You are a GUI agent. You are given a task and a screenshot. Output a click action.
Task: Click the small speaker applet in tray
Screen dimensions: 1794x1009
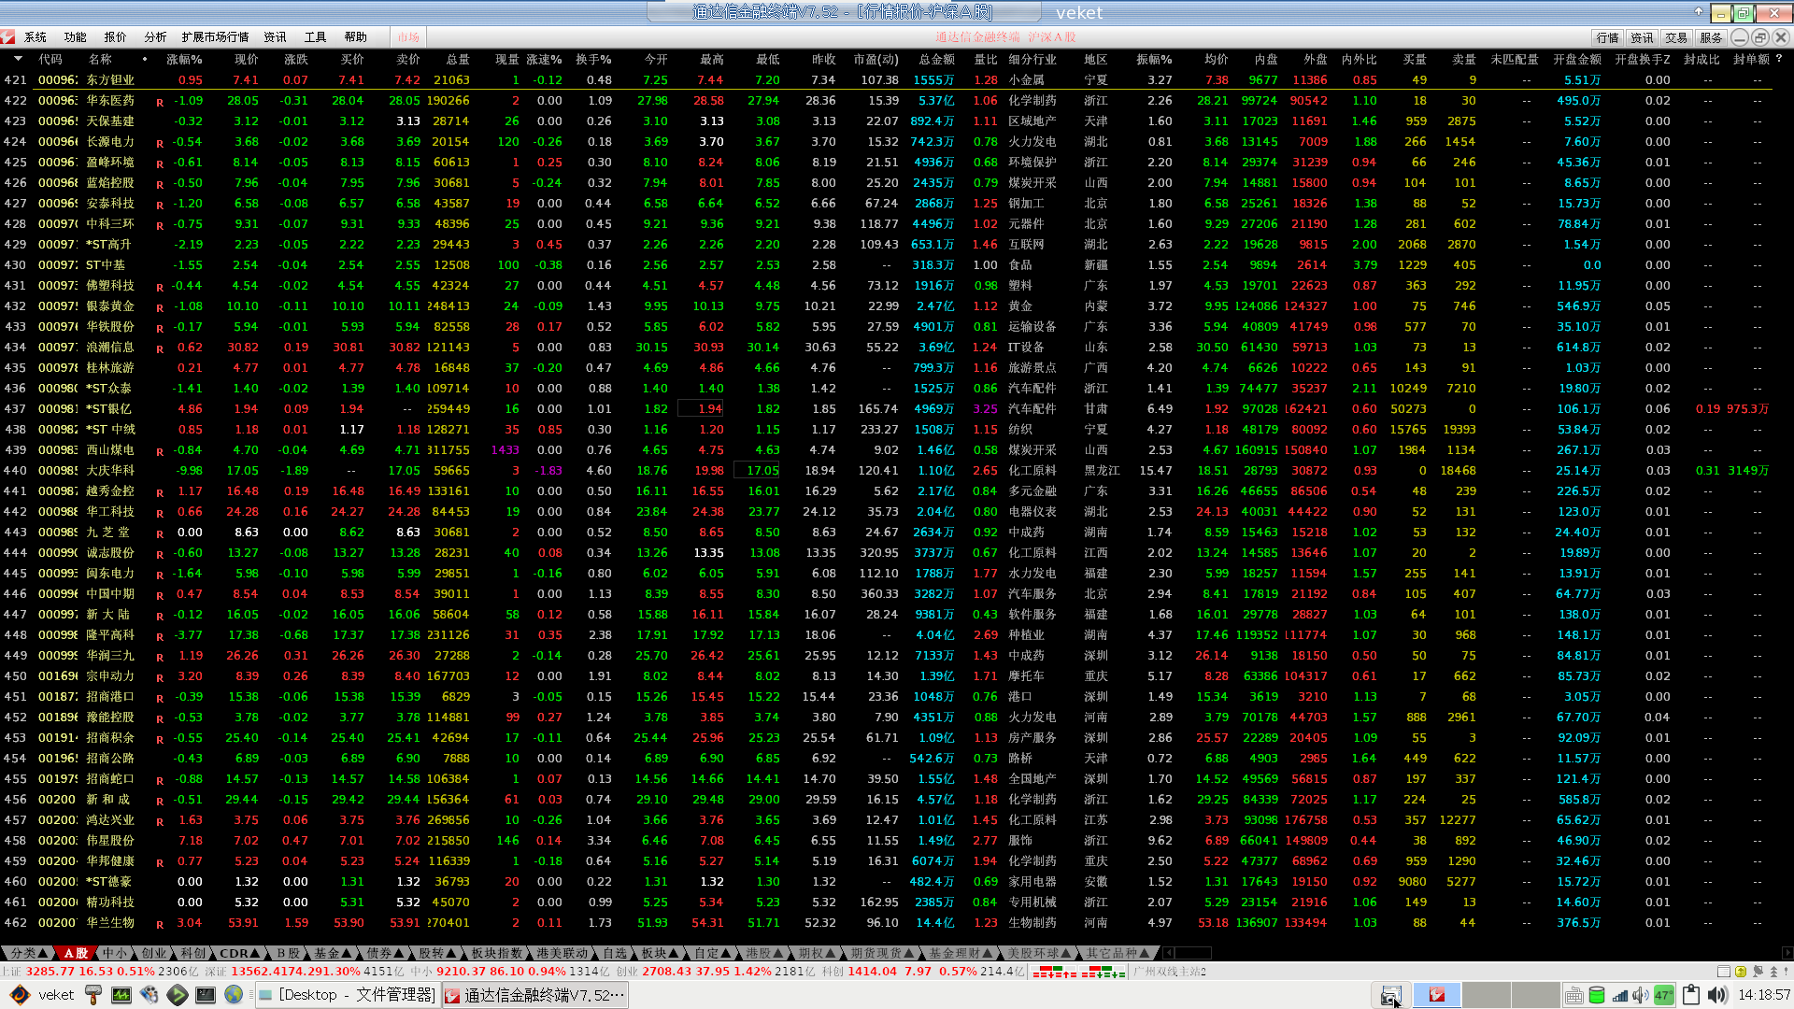(x=1641, y=996)
